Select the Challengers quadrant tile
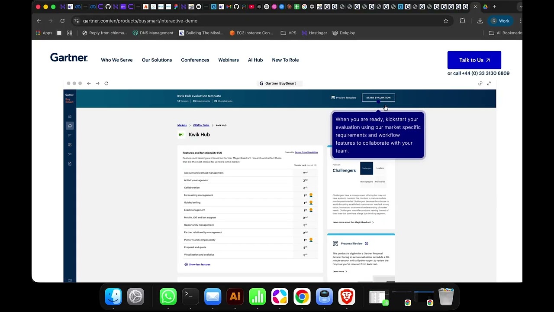This screenshot has height=312, width=554. [x=367, y=168]
